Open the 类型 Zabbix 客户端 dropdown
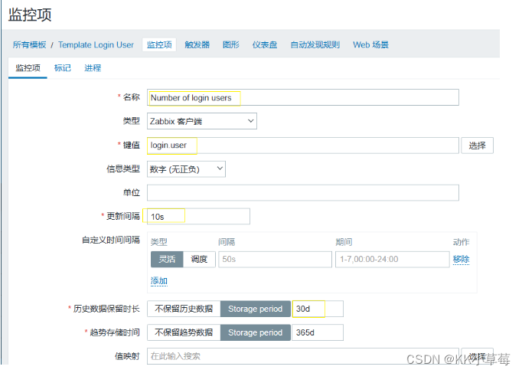The image size is (522, 373). pyautogui.click(x=202, y=121)
